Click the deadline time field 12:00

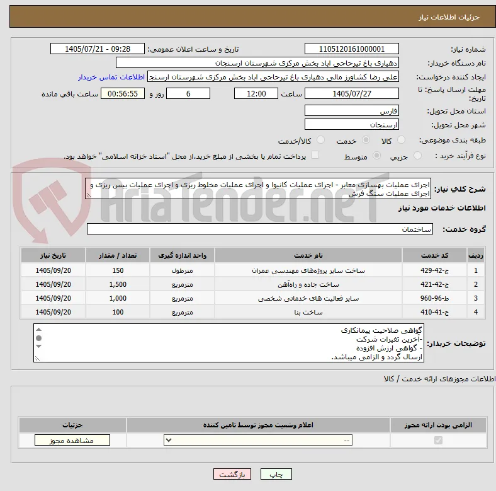coord(256,93)
